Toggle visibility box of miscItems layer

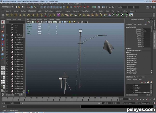128,88
